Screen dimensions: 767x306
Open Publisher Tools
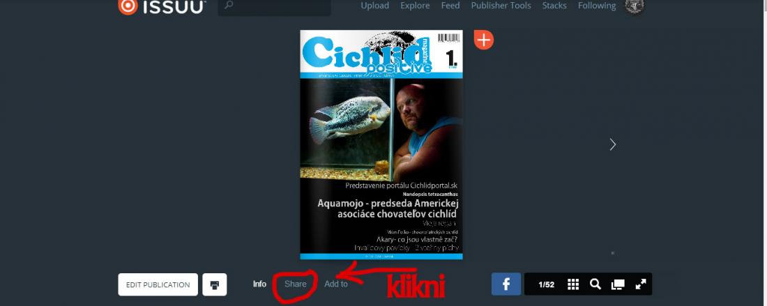(x=501, y=6)
